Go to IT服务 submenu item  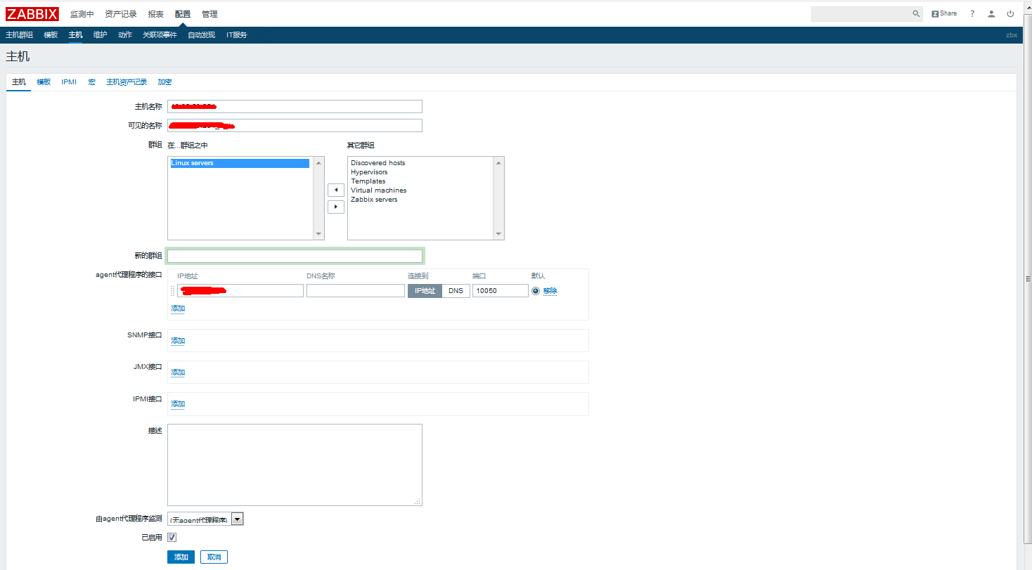pos(237,35)
